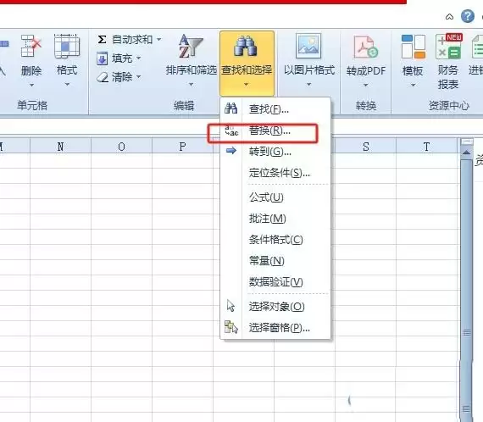483x422 pixels.
Task: Expand the AutoSum (自动求和) dropdown arrow
Action: pos(159,40)
